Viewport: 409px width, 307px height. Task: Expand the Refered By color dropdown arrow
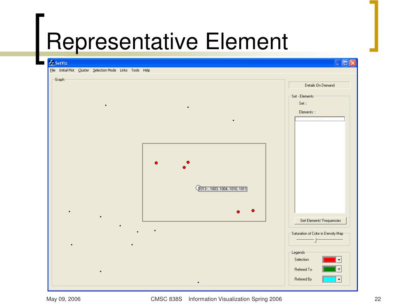(339, 279)
